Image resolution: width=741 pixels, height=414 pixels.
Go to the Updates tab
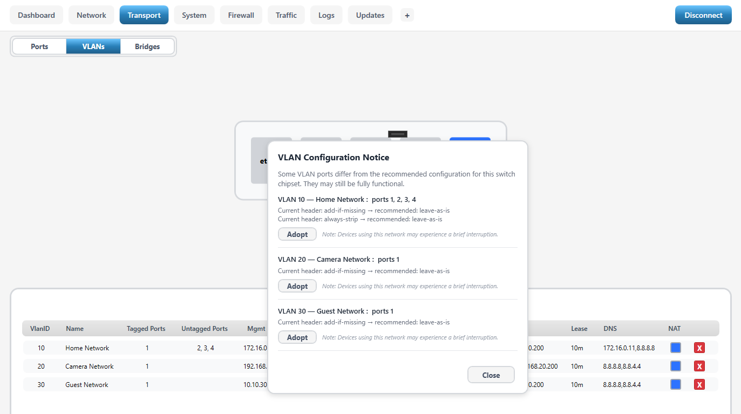pyautogui.click(x=370, y=15)
